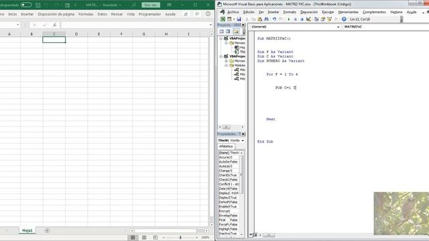Collapse the Módulos folder node
This screenshot has height=241, width=429.
click(x=227, y=66)
